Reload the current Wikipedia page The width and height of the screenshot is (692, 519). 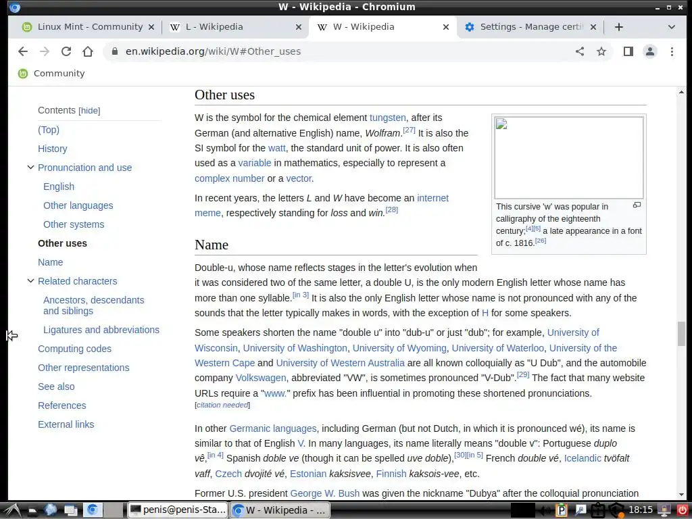(x=66, y=51)
